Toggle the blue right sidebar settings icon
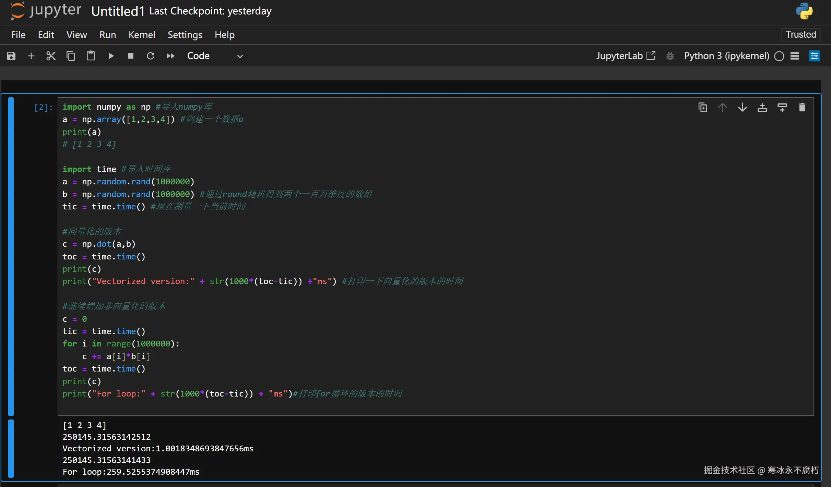 (x=814, y=56)
